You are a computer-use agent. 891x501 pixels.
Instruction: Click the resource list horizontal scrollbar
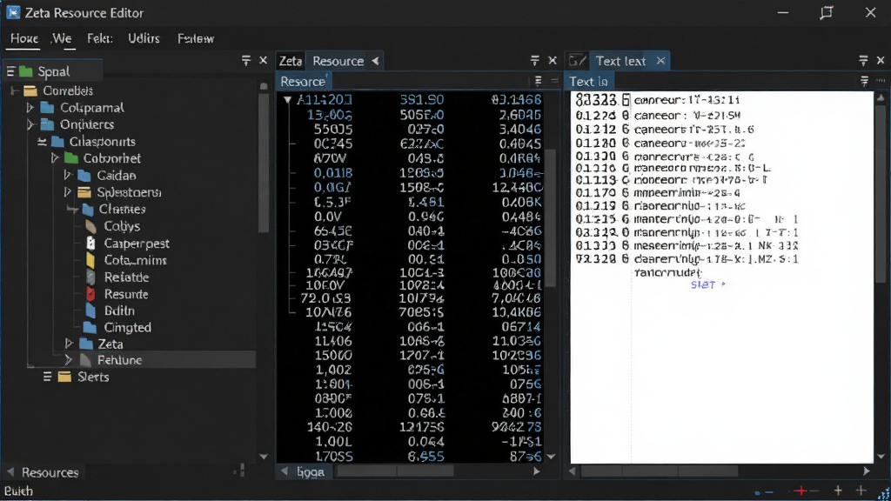tap(396, 471)
